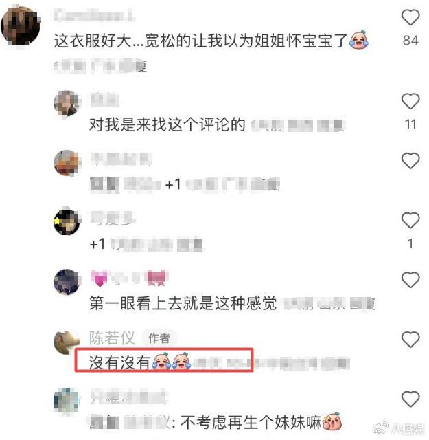
Task: Like the reply '第一眼看上去就是这种感觉'
Action: click(x=410, y=280)
